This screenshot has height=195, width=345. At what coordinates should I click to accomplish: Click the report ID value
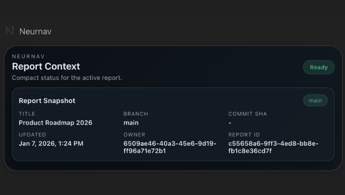tap(273, 147)
